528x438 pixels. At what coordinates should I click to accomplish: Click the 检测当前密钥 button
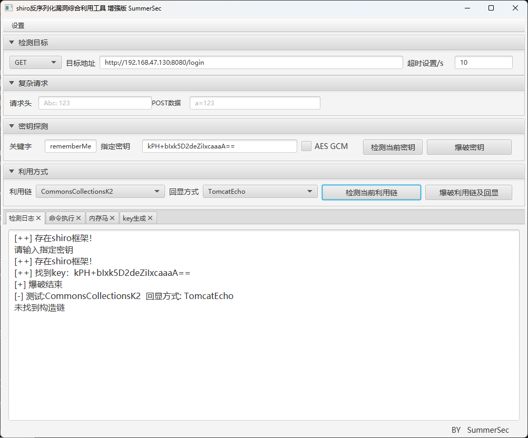point(393,147)
